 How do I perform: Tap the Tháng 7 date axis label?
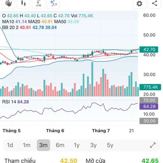101,131
